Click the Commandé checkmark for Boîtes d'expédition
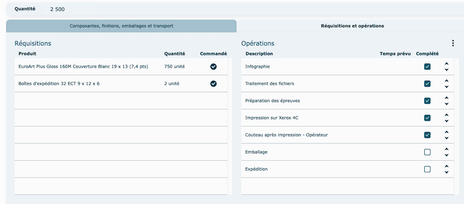Viewport: 464px width, 204px height. pos(213,84)
